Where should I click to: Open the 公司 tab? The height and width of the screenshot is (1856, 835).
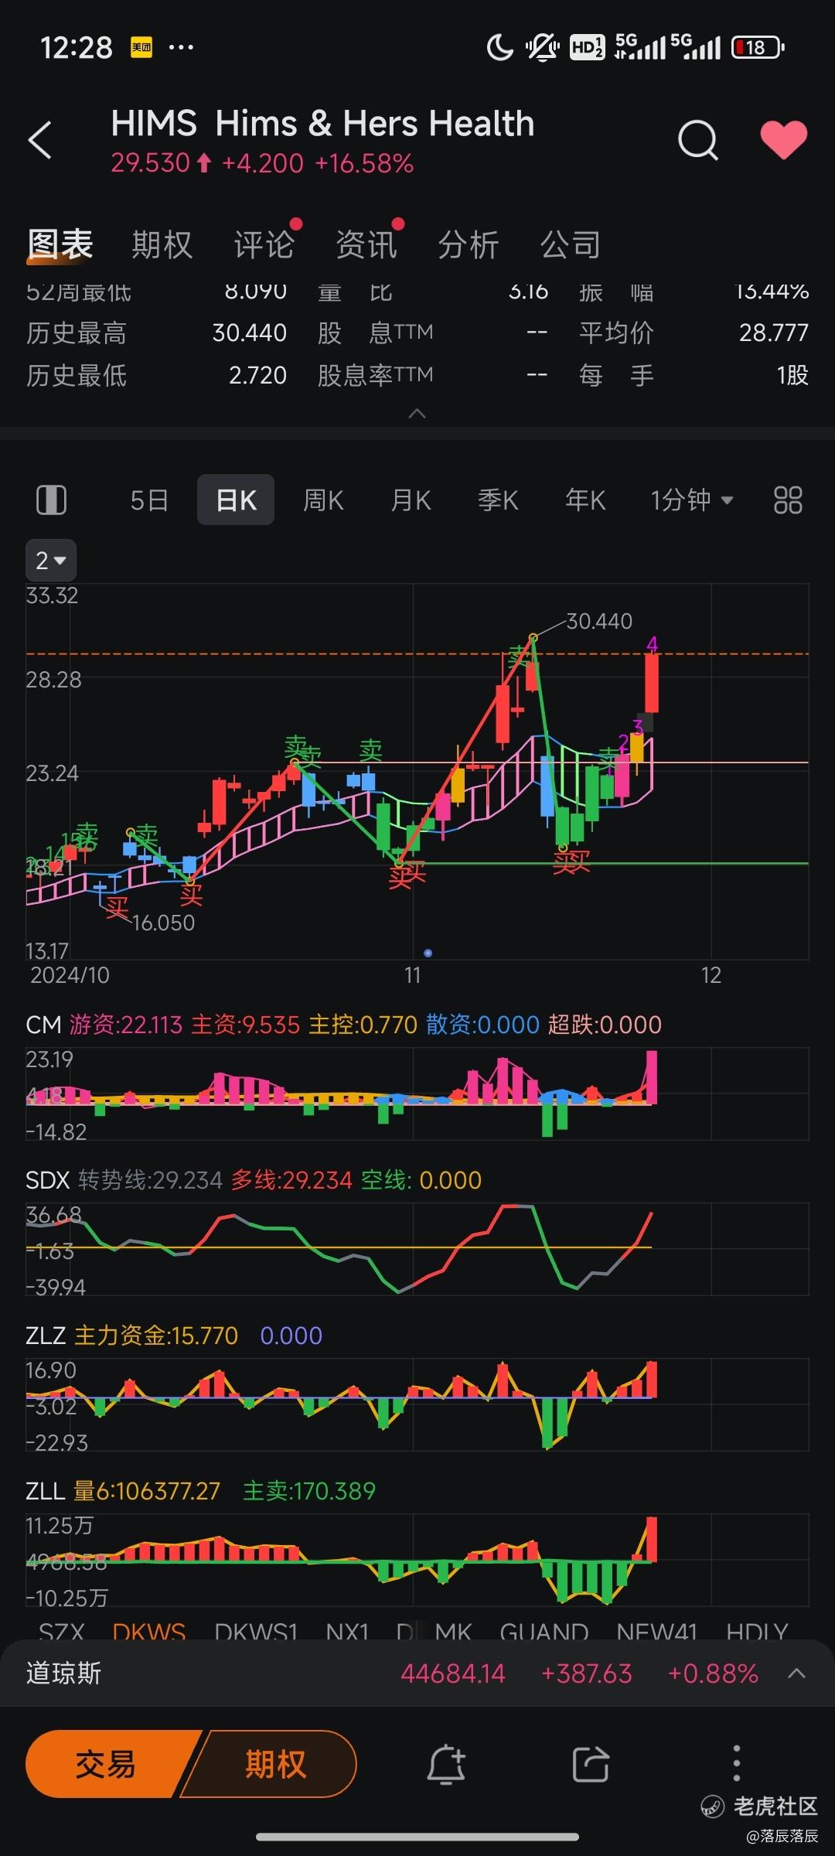[x=571, y=244]
